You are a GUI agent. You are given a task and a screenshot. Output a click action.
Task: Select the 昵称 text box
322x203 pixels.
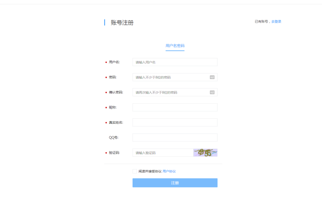175,107
